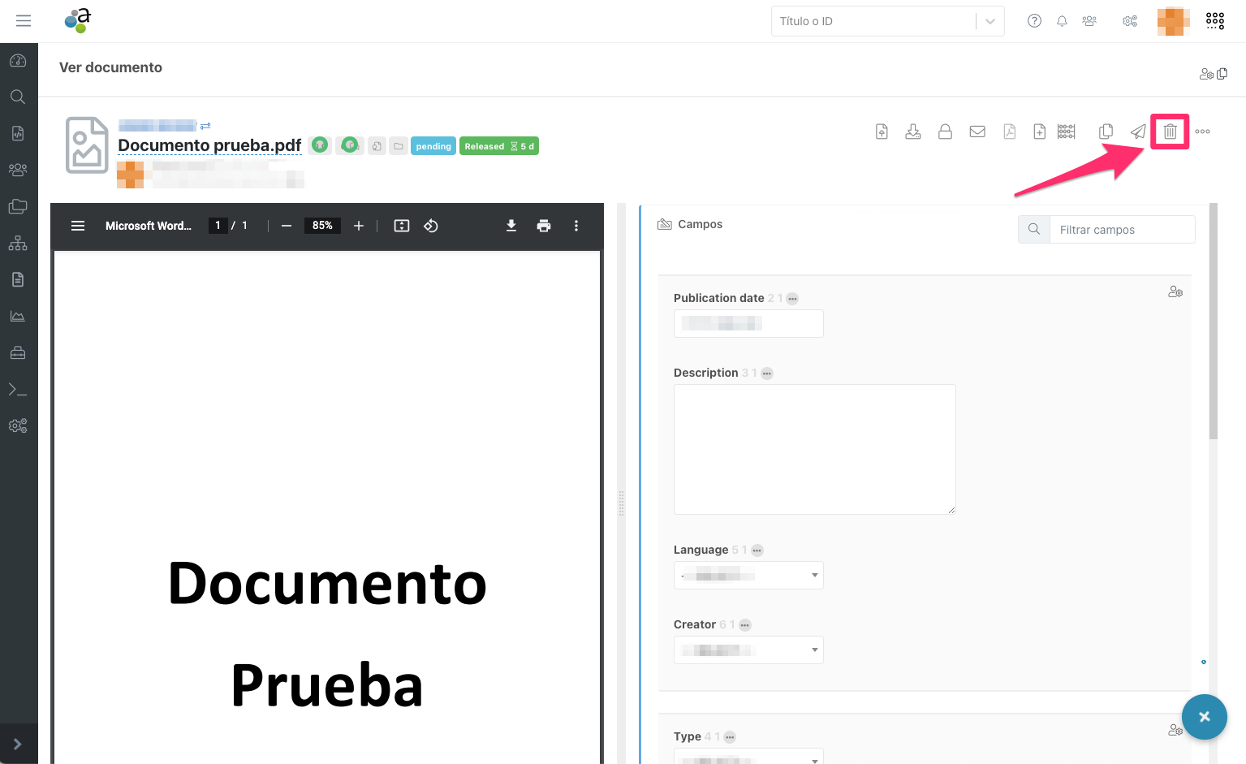
Task: Download the document with the download tray icon
Action: click(x=913, y=131)
